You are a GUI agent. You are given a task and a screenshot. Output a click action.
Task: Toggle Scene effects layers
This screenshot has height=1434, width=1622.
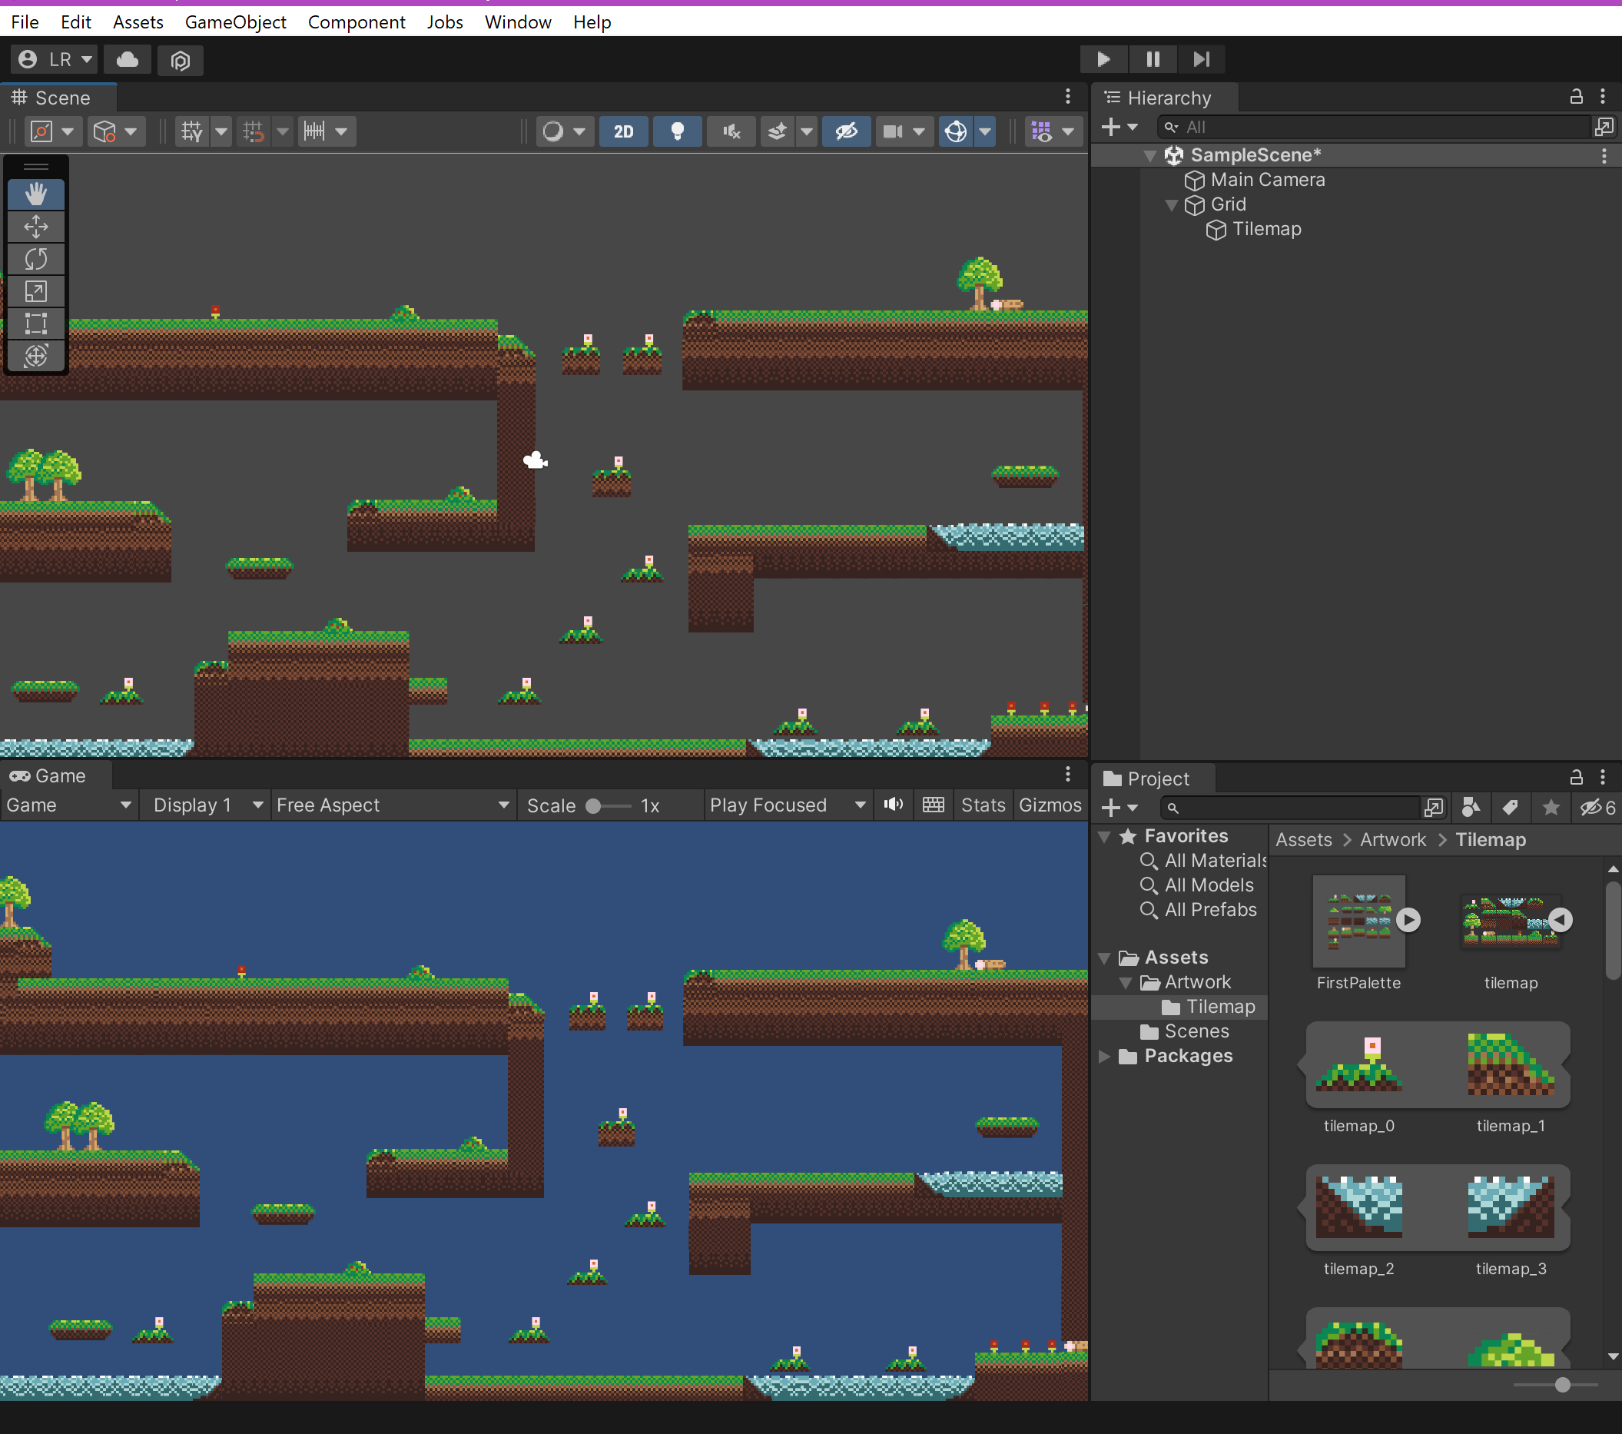(x=777, y=131)
